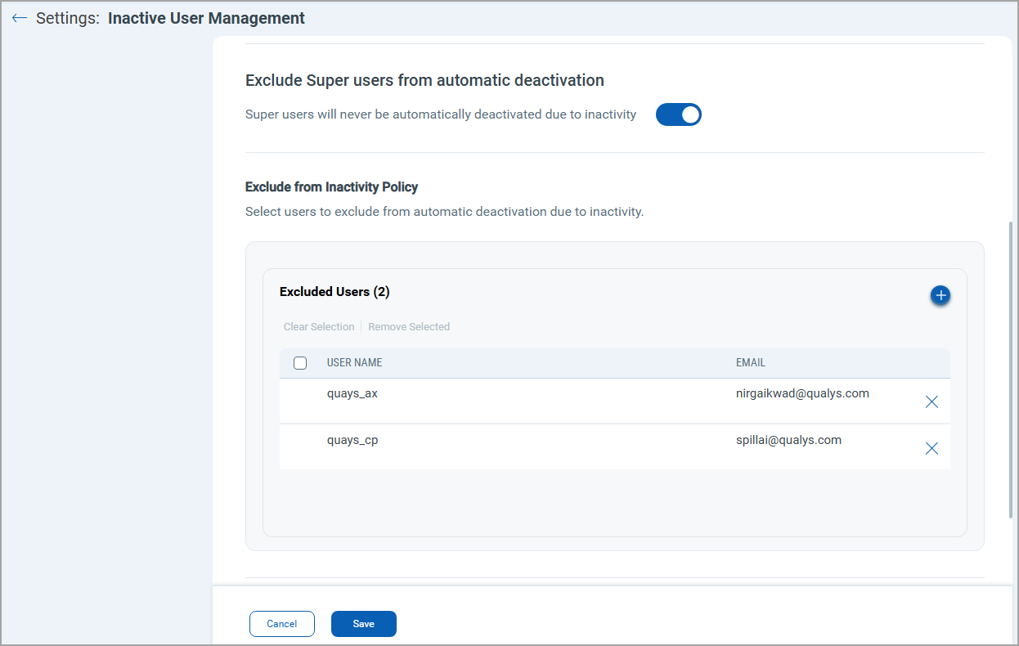Toggle Super users exclusion switch off

pyautogui.click(x=679, y=114)
